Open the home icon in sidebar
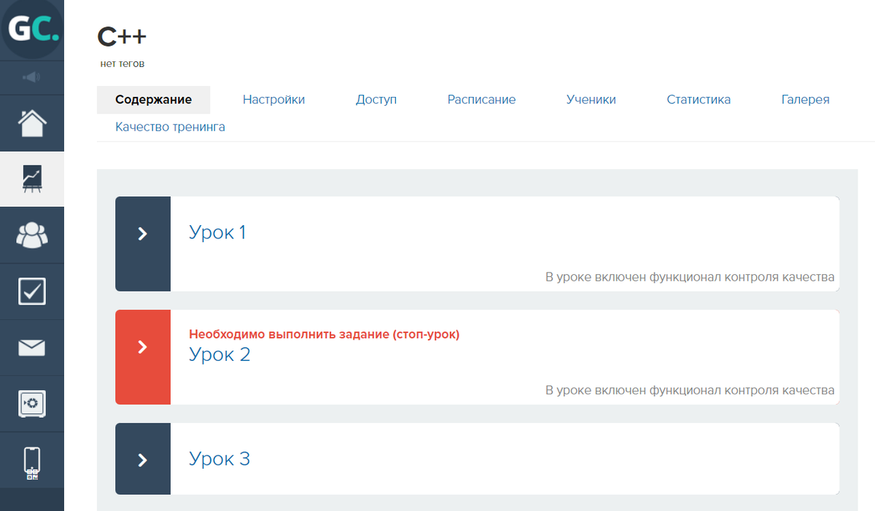 click(32, 123)
